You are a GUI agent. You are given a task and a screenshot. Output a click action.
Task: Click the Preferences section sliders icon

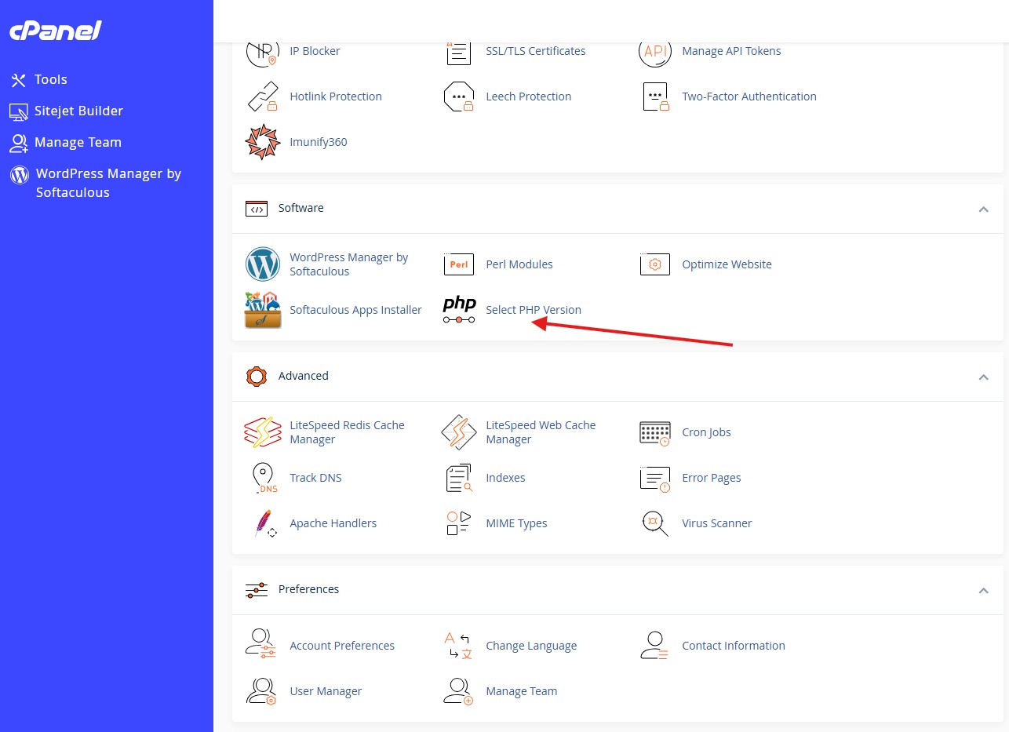tap(257, 590)
